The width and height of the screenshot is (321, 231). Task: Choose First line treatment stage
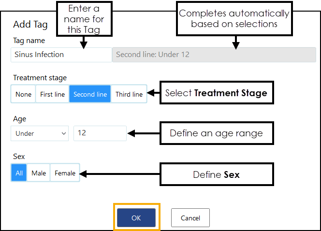click(52, 94)
